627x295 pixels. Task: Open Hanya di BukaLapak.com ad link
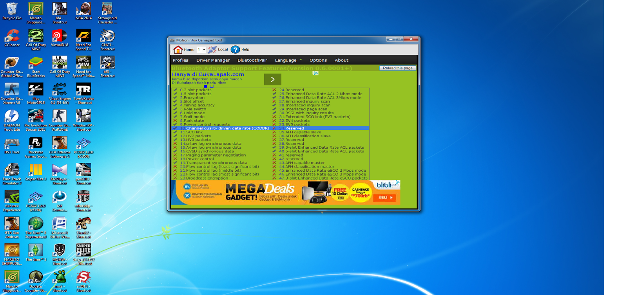tap(208, 74)
